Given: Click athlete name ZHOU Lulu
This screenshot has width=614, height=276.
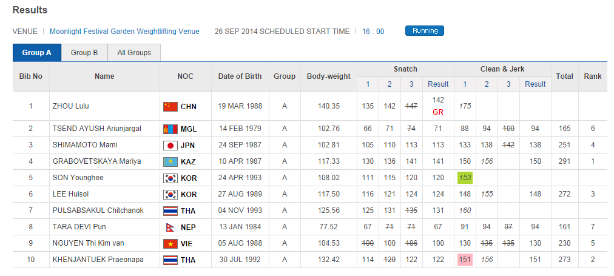Looking at the screenshot, I should click(70, 106).
